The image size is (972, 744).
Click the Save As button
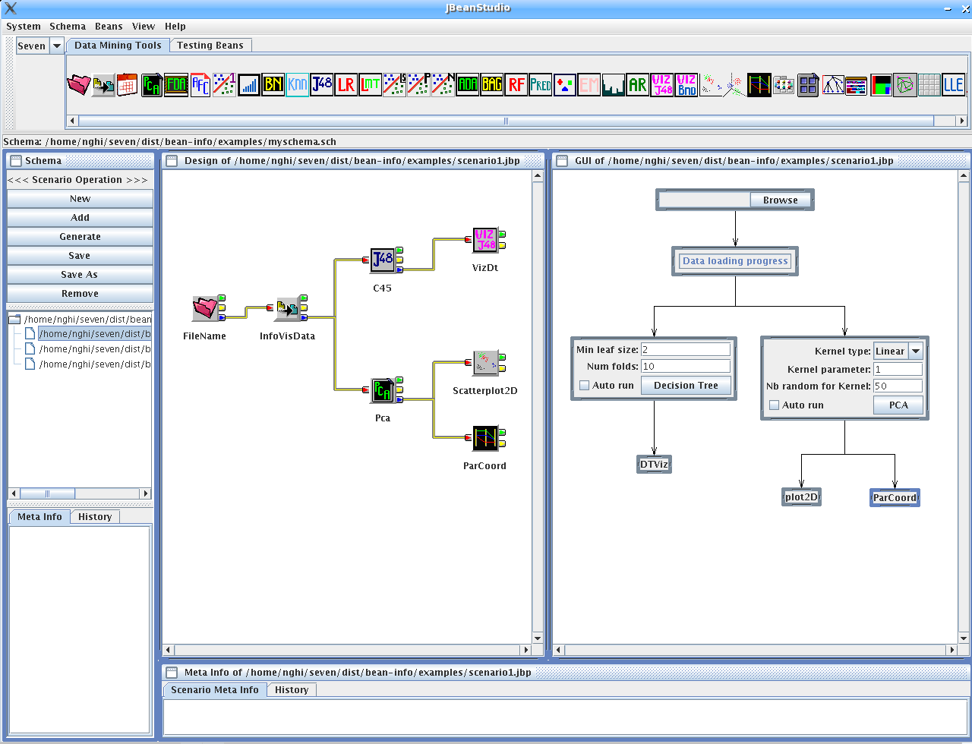80,275
